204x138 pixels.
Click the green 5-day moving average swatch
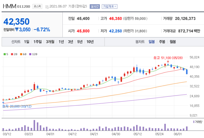[x=5, y=54]
